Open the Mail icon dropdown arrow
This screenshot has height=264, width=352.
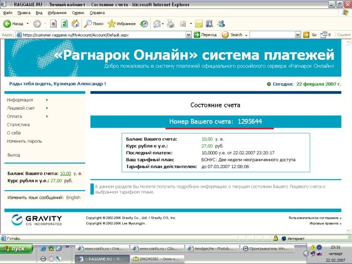point(163,24)
